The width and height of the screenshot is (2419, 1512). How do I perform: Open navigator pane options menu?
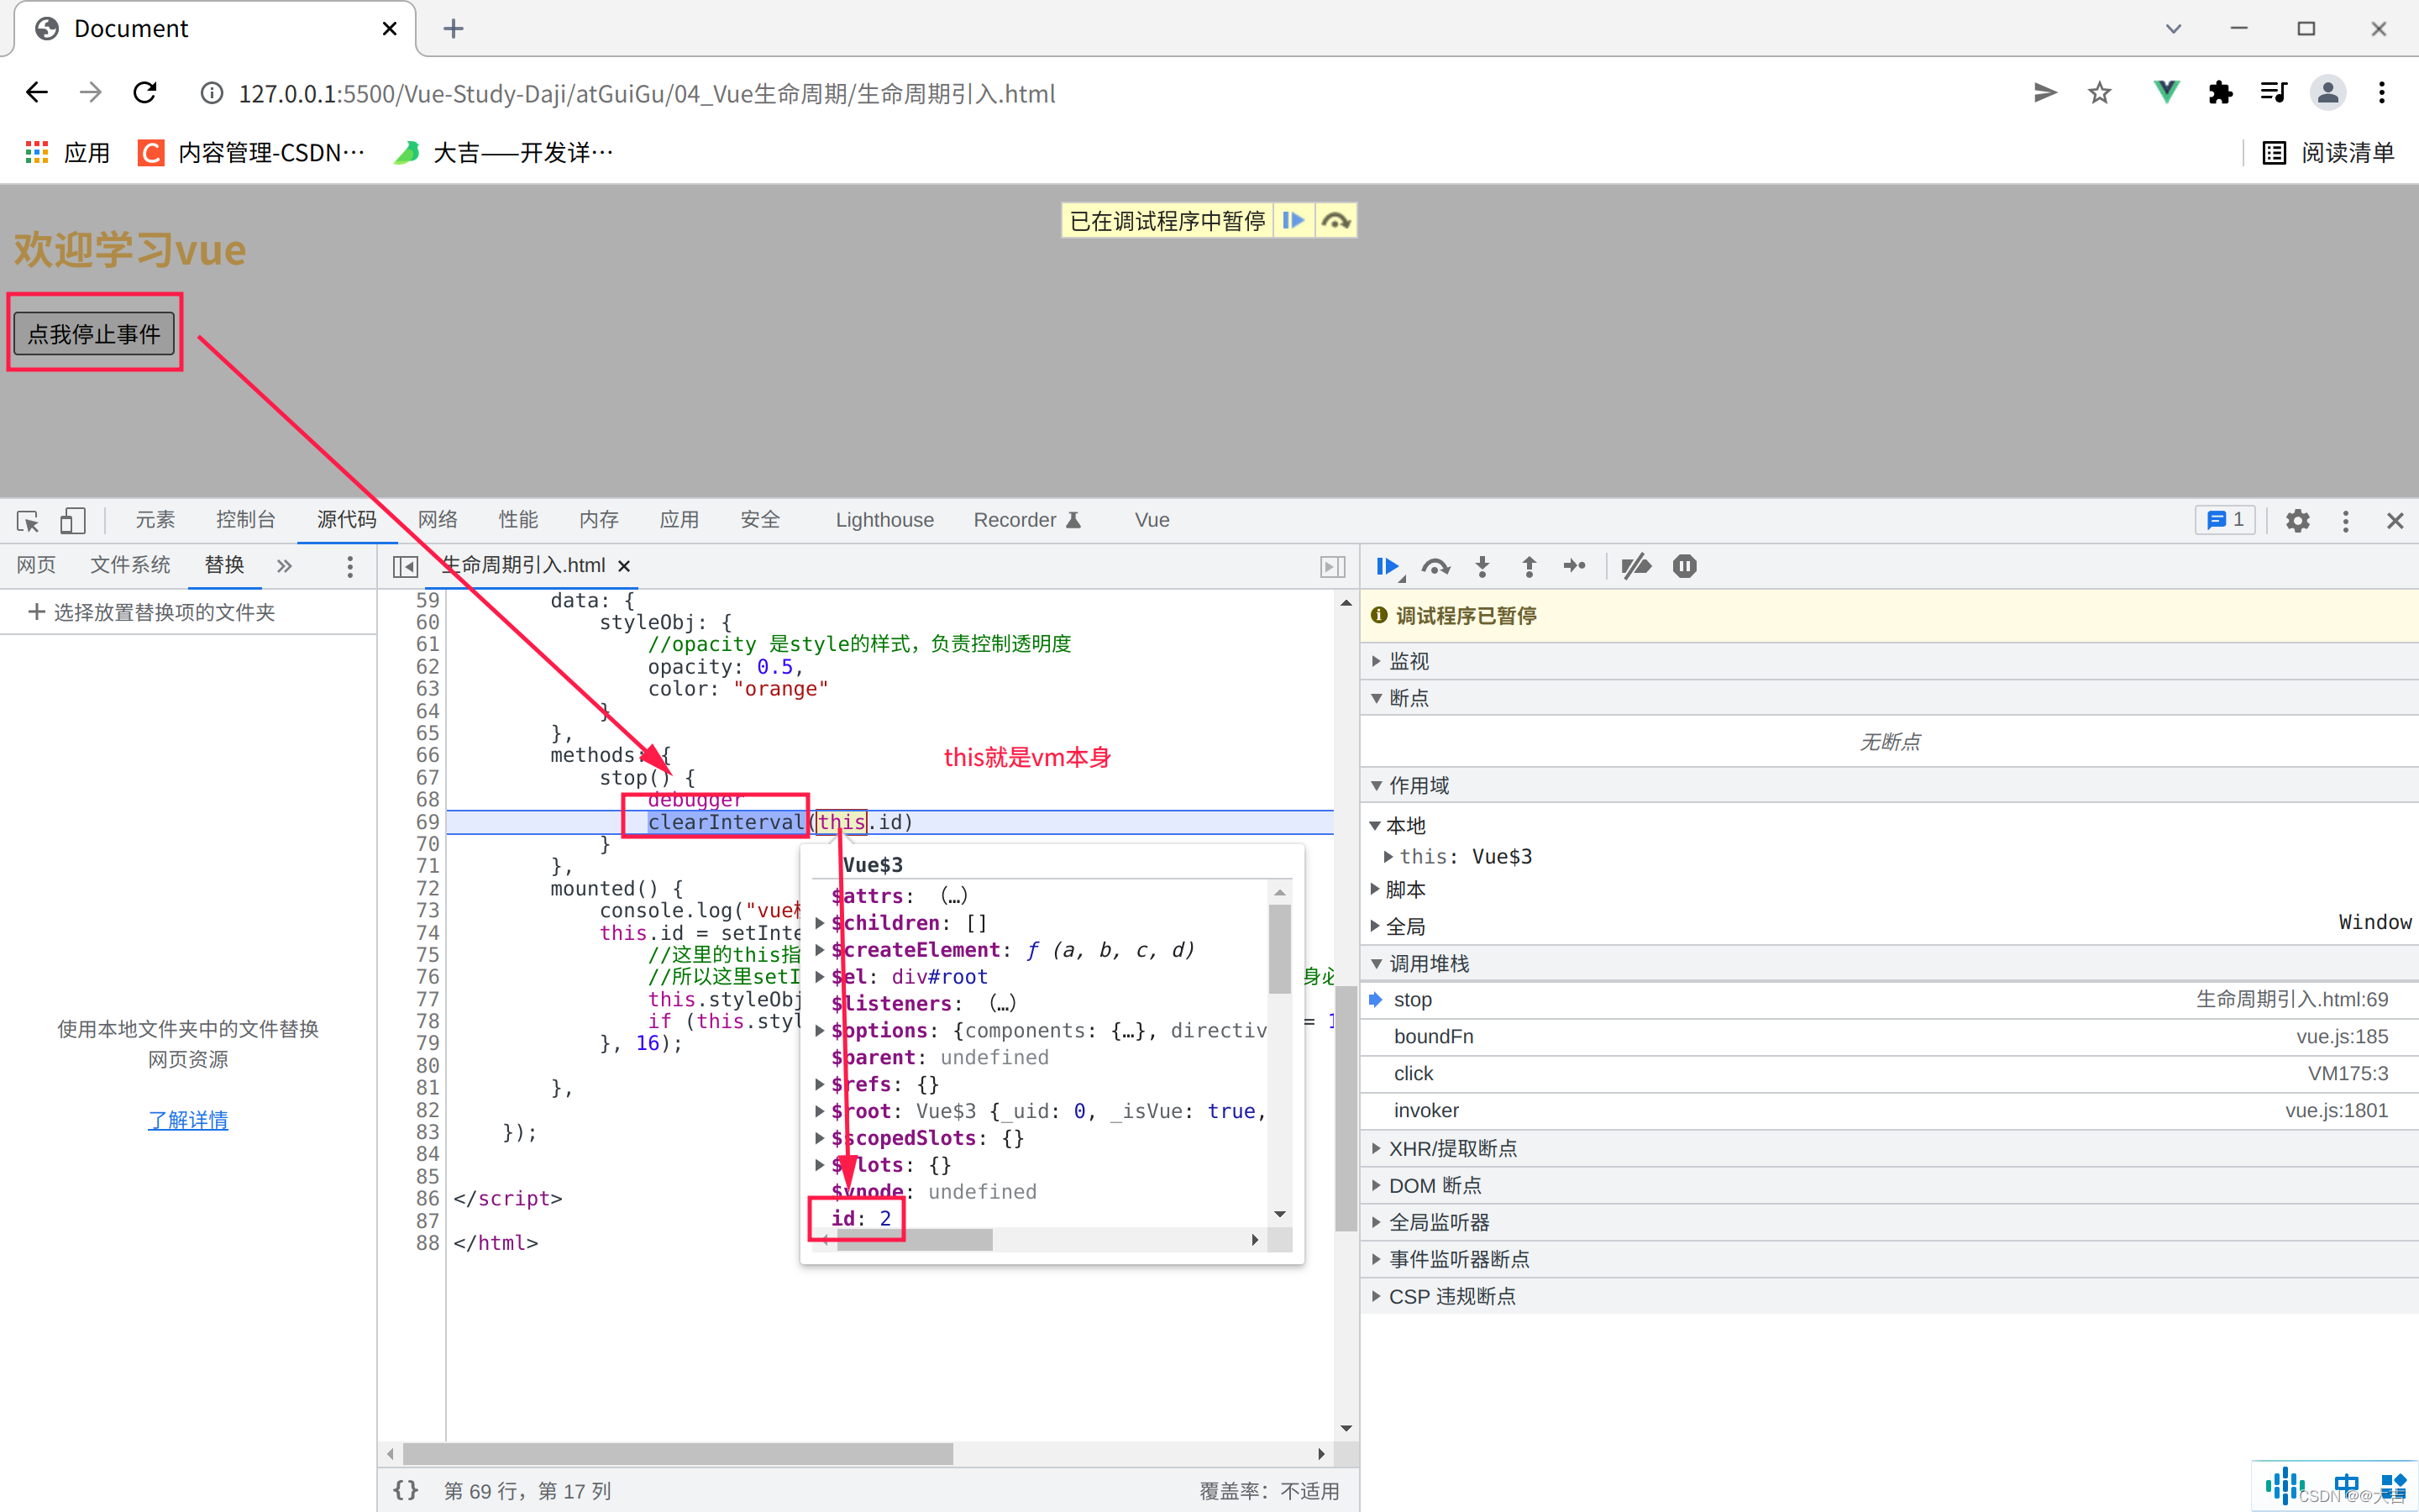[x=349, y=567]
